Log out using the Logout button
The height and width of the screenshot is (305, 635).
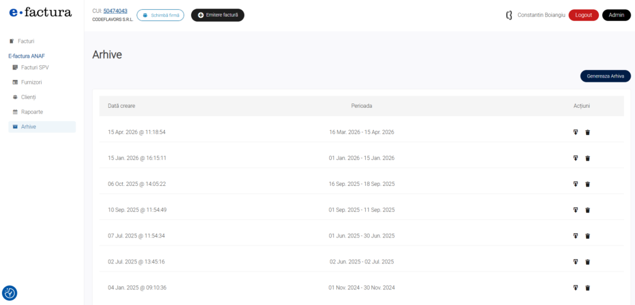point(583,15)
